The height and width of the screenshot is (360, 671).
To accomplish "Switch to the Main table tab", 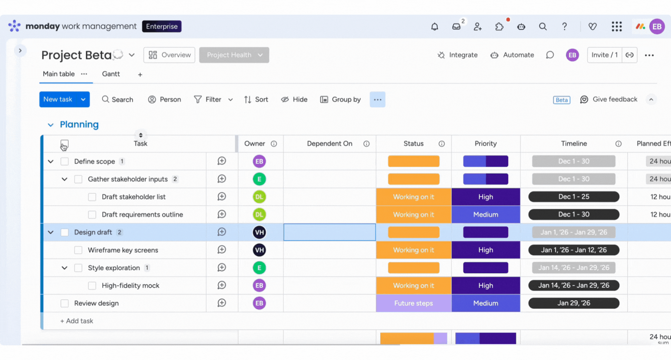I will point(59,74).
